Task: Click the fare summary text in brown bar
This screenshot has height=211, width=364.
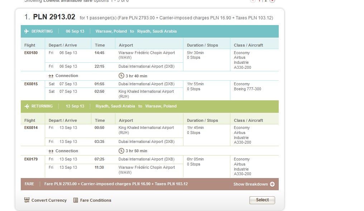Action: (x=116, y=184)
